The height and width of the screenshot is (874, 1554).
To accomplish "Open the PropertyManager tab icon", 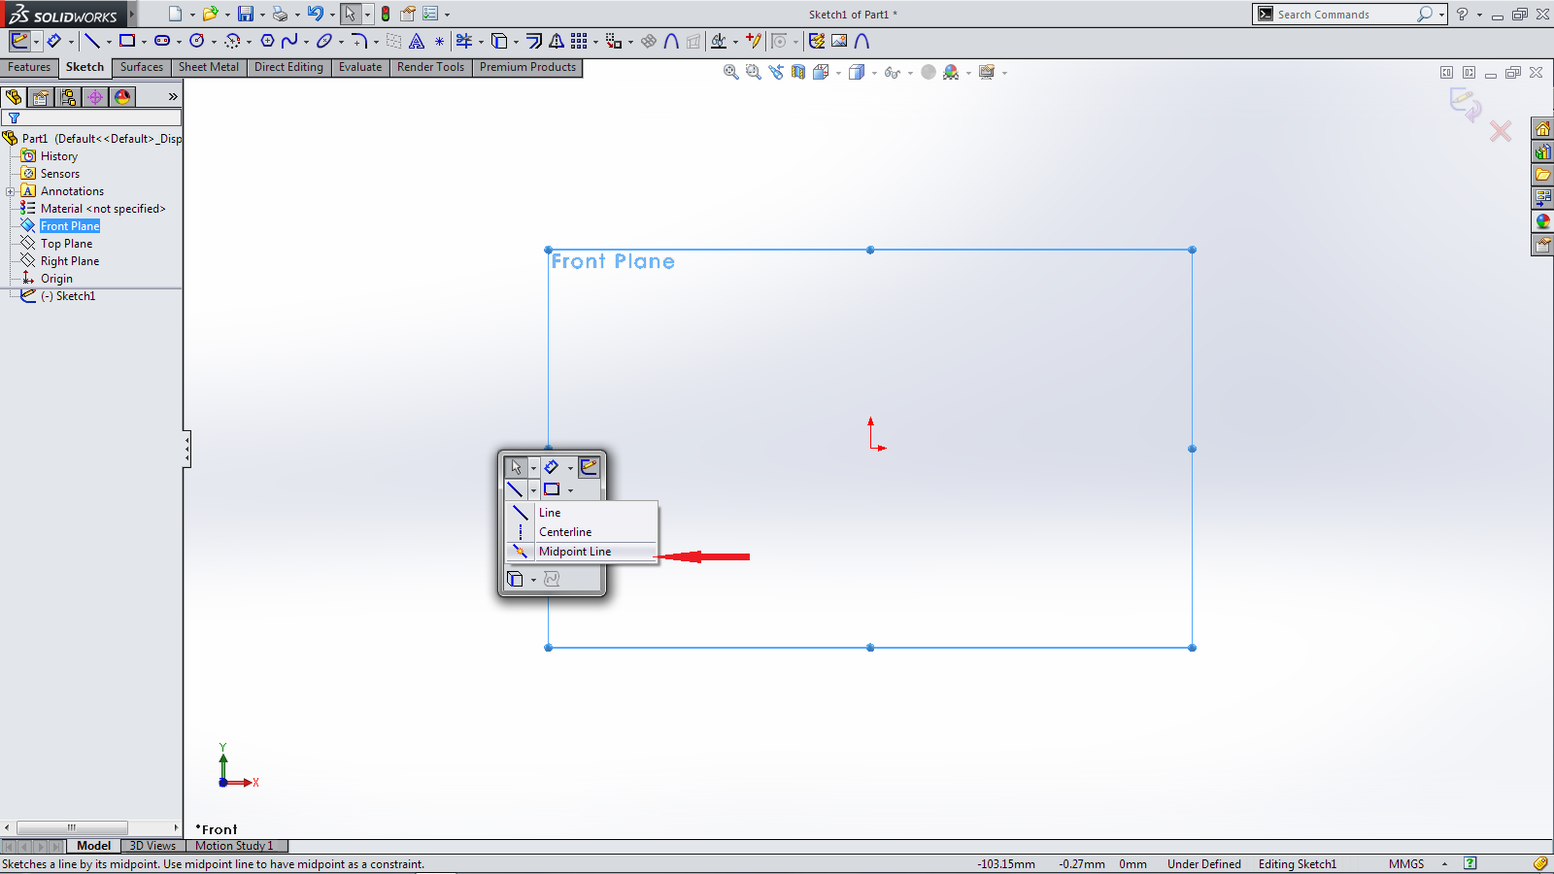I will pyautogui.click(x=41, y=97).
